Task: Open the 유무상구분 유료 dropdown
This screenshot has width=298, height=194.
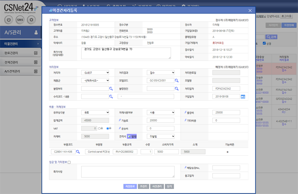Action: (95, 113)
